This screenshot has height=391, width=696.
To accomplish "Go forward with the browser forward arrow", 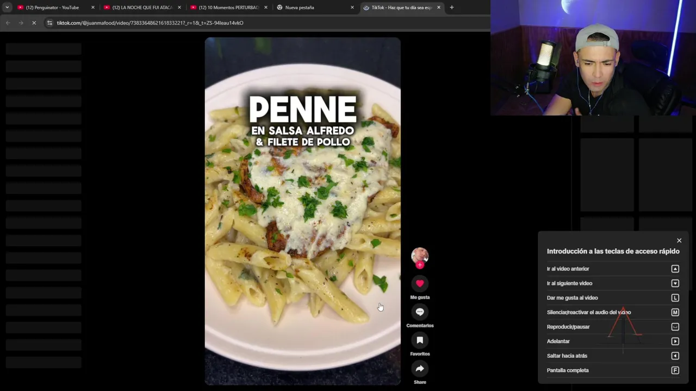I will click(x=21, y=23).
